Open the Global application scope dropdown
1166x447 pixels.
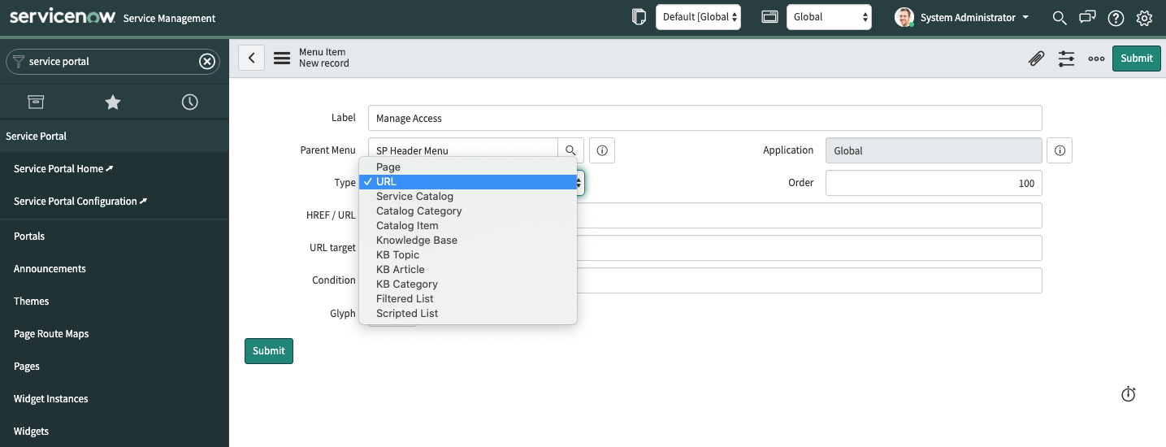829,17
